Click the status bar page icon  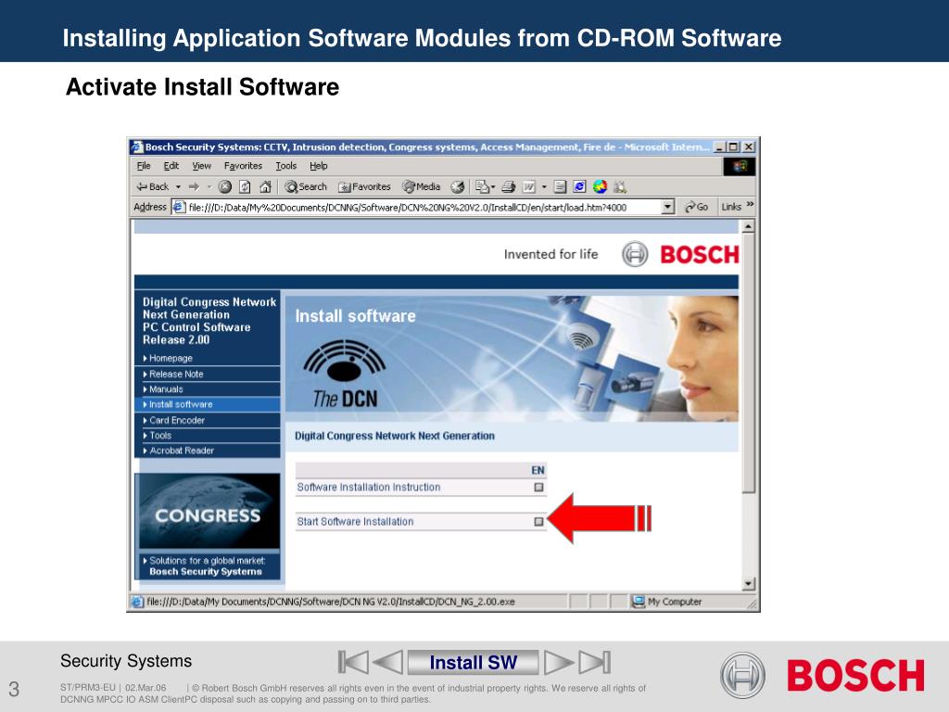click(138, 602)
